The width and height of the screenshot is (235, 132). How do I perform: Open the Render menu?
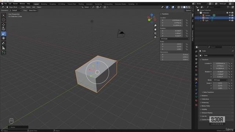click(x=15, y=4)
